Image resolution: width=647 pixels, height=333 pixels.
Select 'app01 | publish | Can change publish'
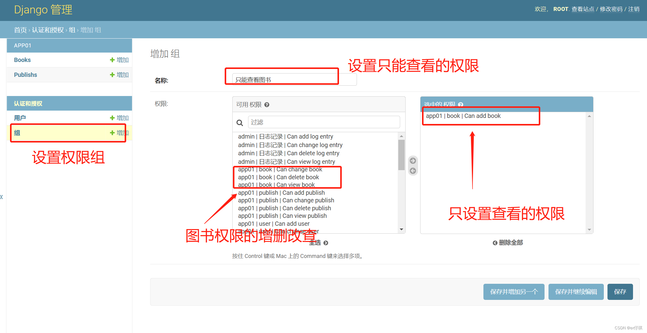pyautogui.click(x=286, y=200)
